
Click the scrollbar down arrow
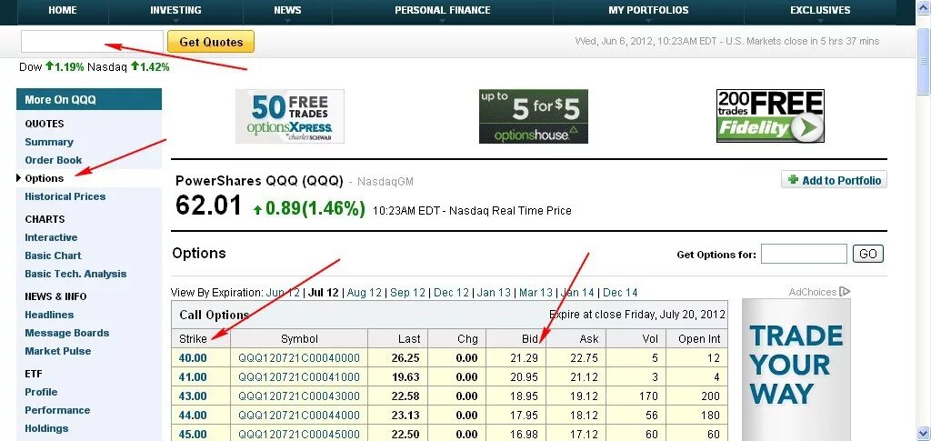pos(924,433)
